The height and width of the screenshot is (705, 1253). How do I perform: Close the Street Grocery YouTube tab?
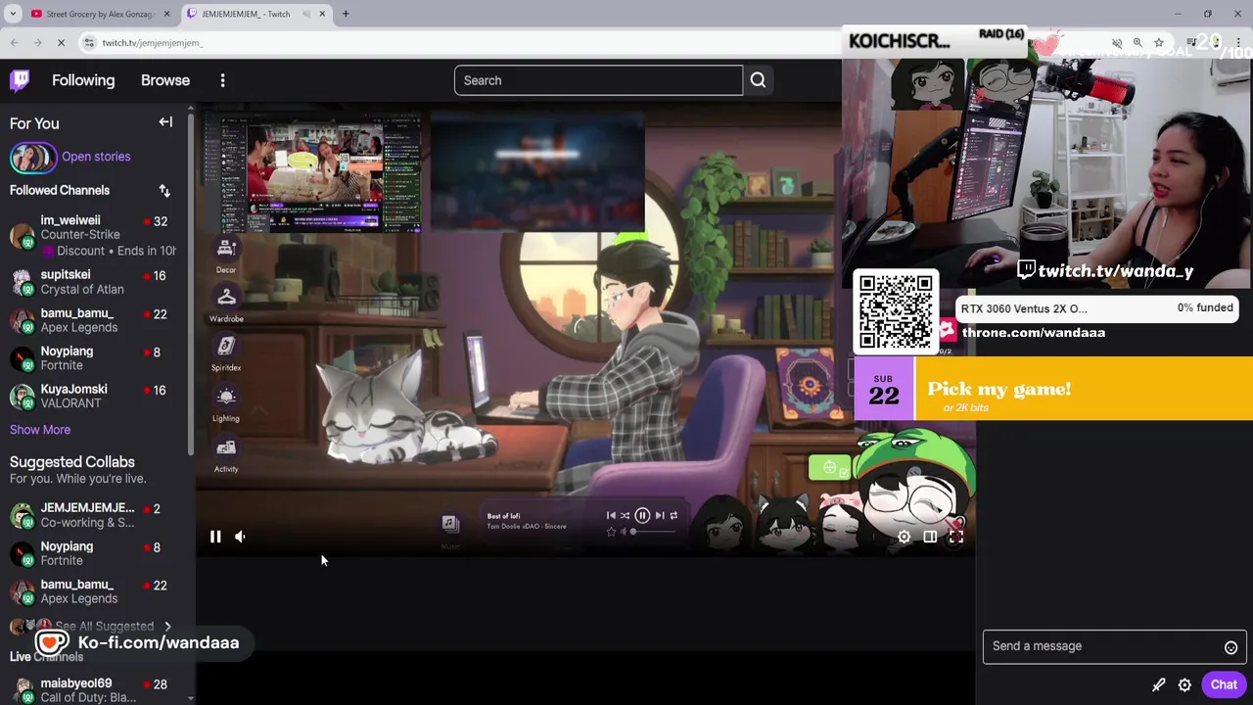[166, 14]
